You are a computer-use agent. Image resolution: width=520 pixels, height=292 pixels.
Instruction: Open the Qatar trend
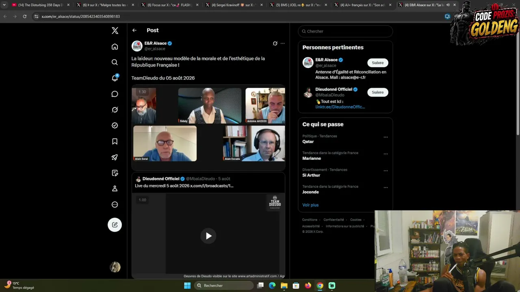(x=308, y=142)
